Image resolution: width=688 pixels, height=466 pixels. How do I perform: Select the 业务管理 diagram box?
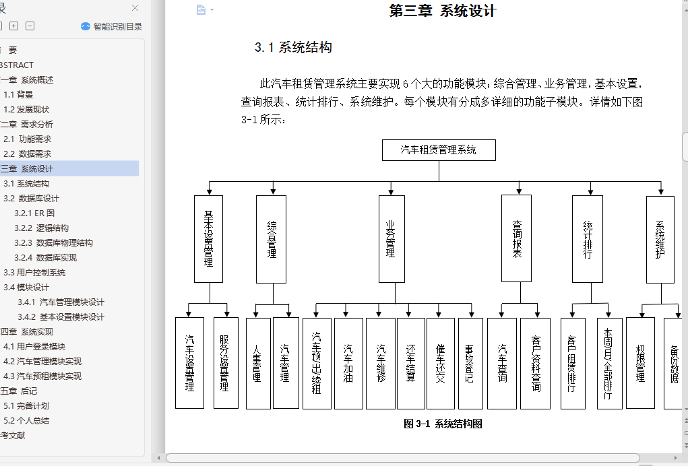click(392, 239)
